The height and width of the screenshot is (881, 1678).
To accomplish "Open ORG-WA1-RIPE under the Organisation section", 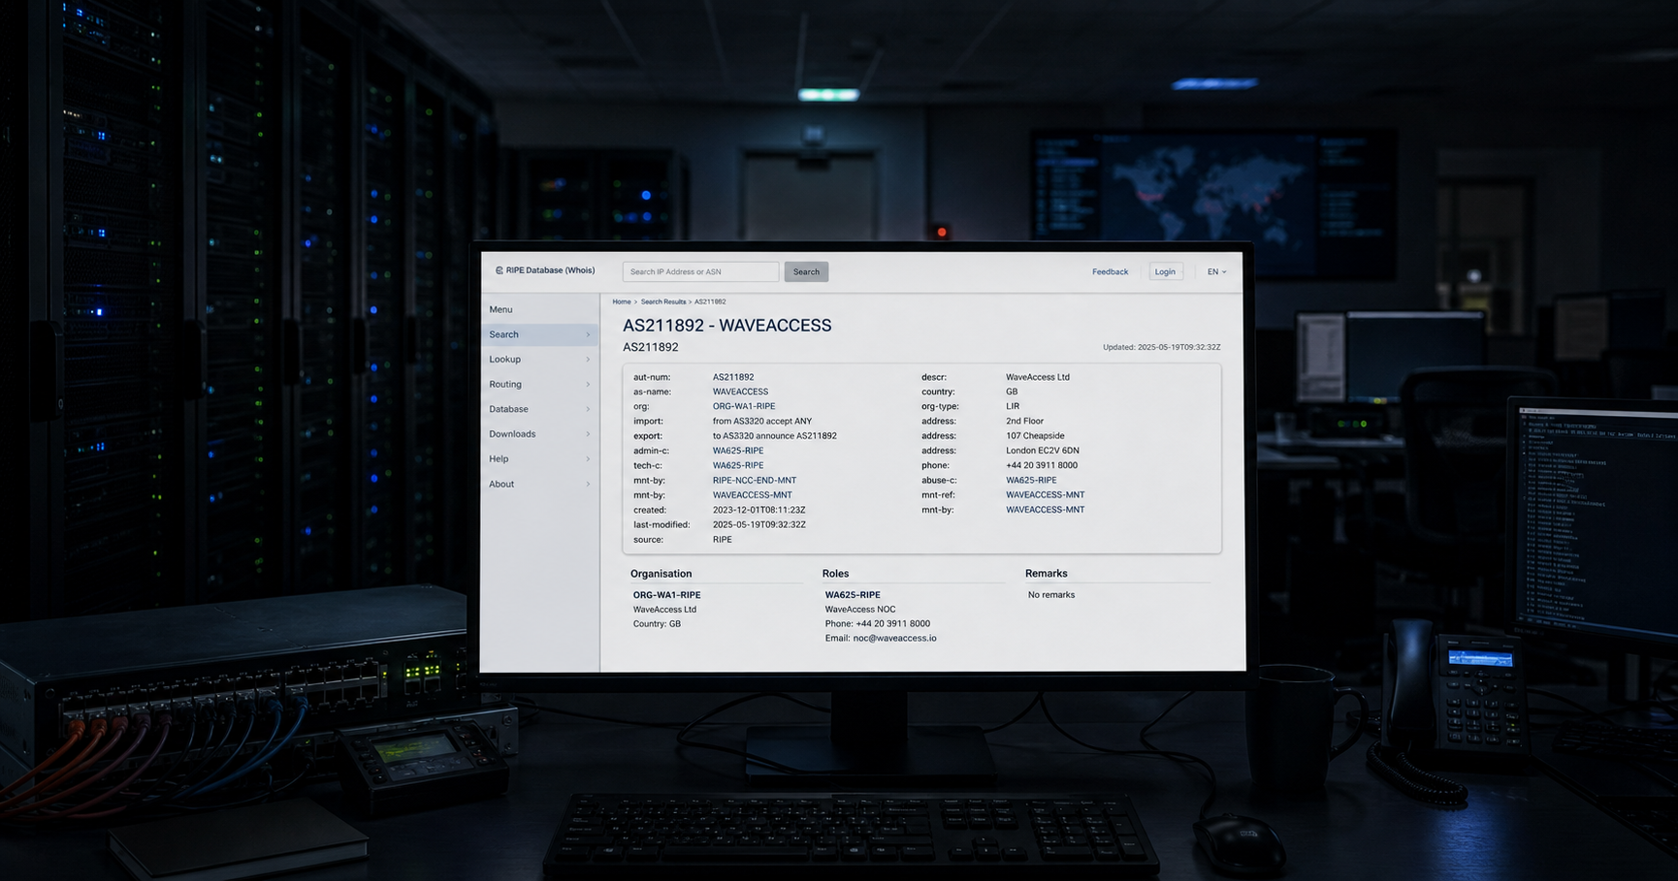I will 666,595.
